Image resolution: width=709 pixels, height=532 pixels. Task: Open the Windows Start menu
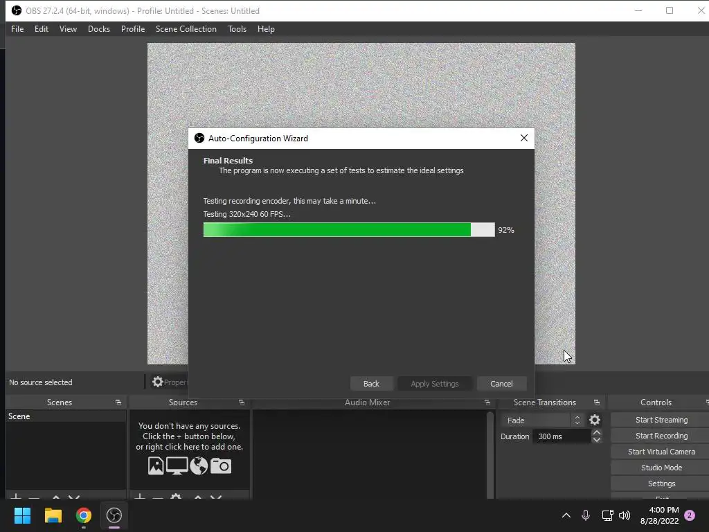(22, 515)
